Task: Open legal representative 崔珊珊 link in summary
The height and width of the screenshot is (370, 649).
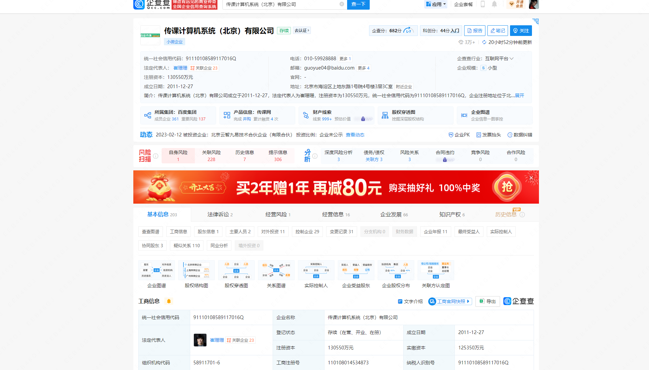Action: 181,68
